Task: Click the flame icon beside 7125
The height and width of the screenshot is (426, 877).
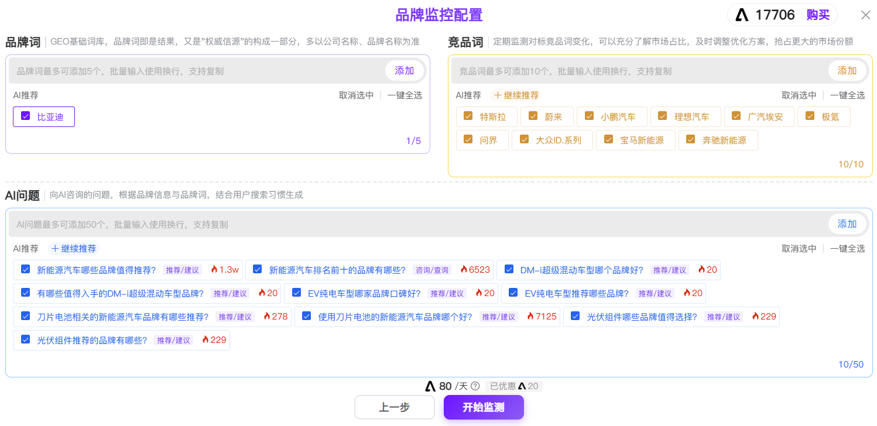Action: point(530,317)
